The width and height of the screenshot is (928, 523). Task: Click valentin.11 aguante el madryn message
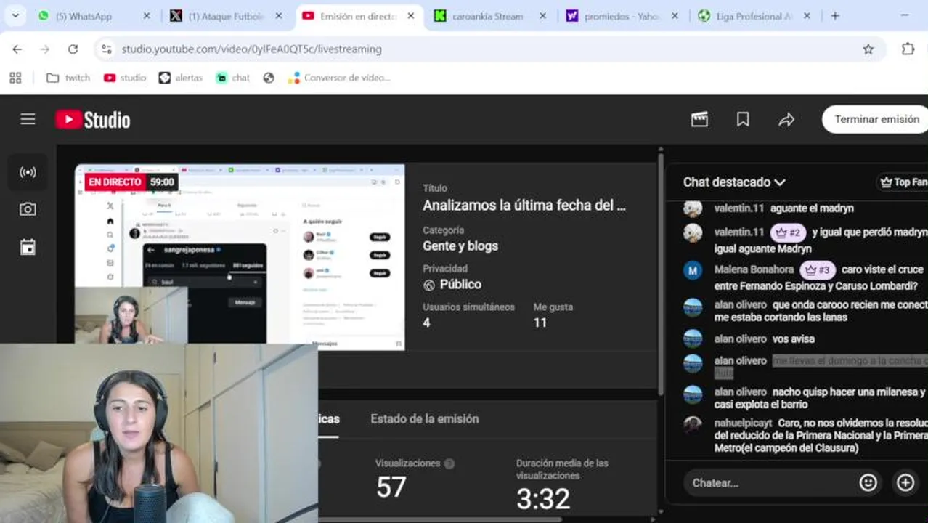coord(812,208)
